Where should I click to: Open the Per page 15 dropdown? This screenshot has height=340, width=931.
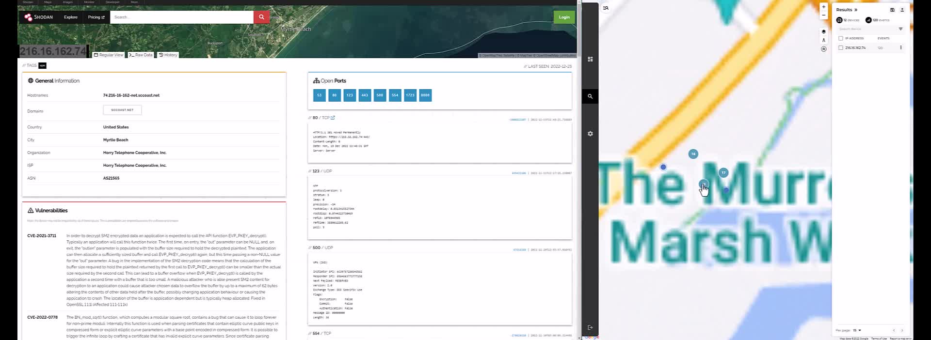[x=857, y=330]
